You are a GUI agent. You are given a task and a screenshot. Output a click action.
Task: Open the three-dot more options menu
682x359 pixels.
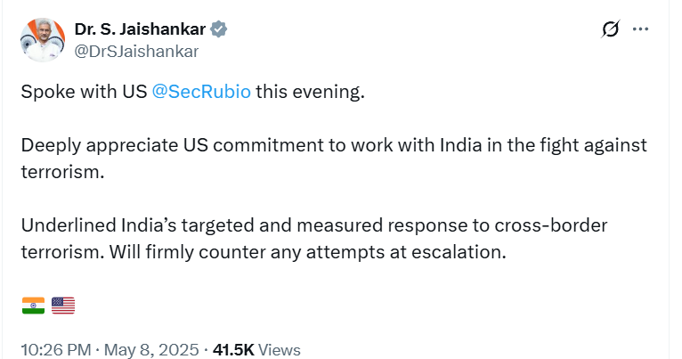[x=640, y=29]
